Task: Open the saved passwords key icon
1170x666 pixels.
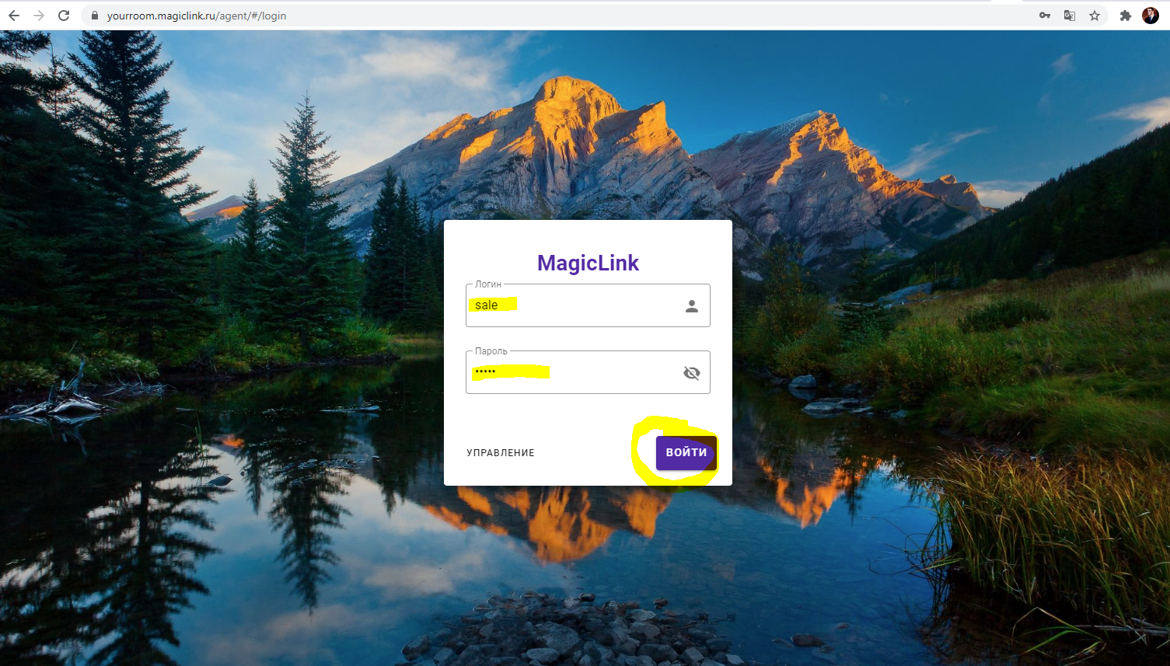Action: coord(1045,16)
